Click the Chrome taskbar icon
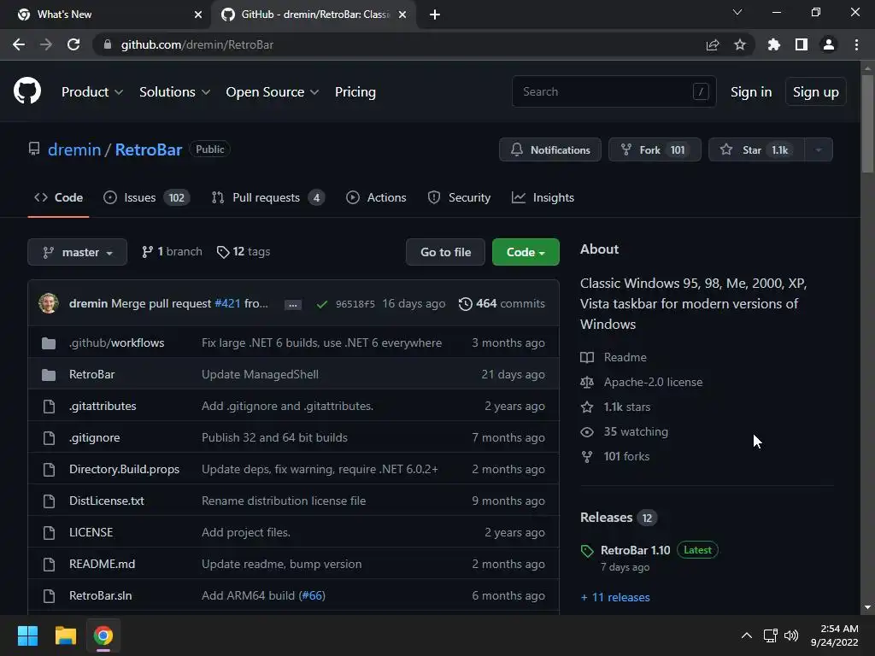 (103, 635)
